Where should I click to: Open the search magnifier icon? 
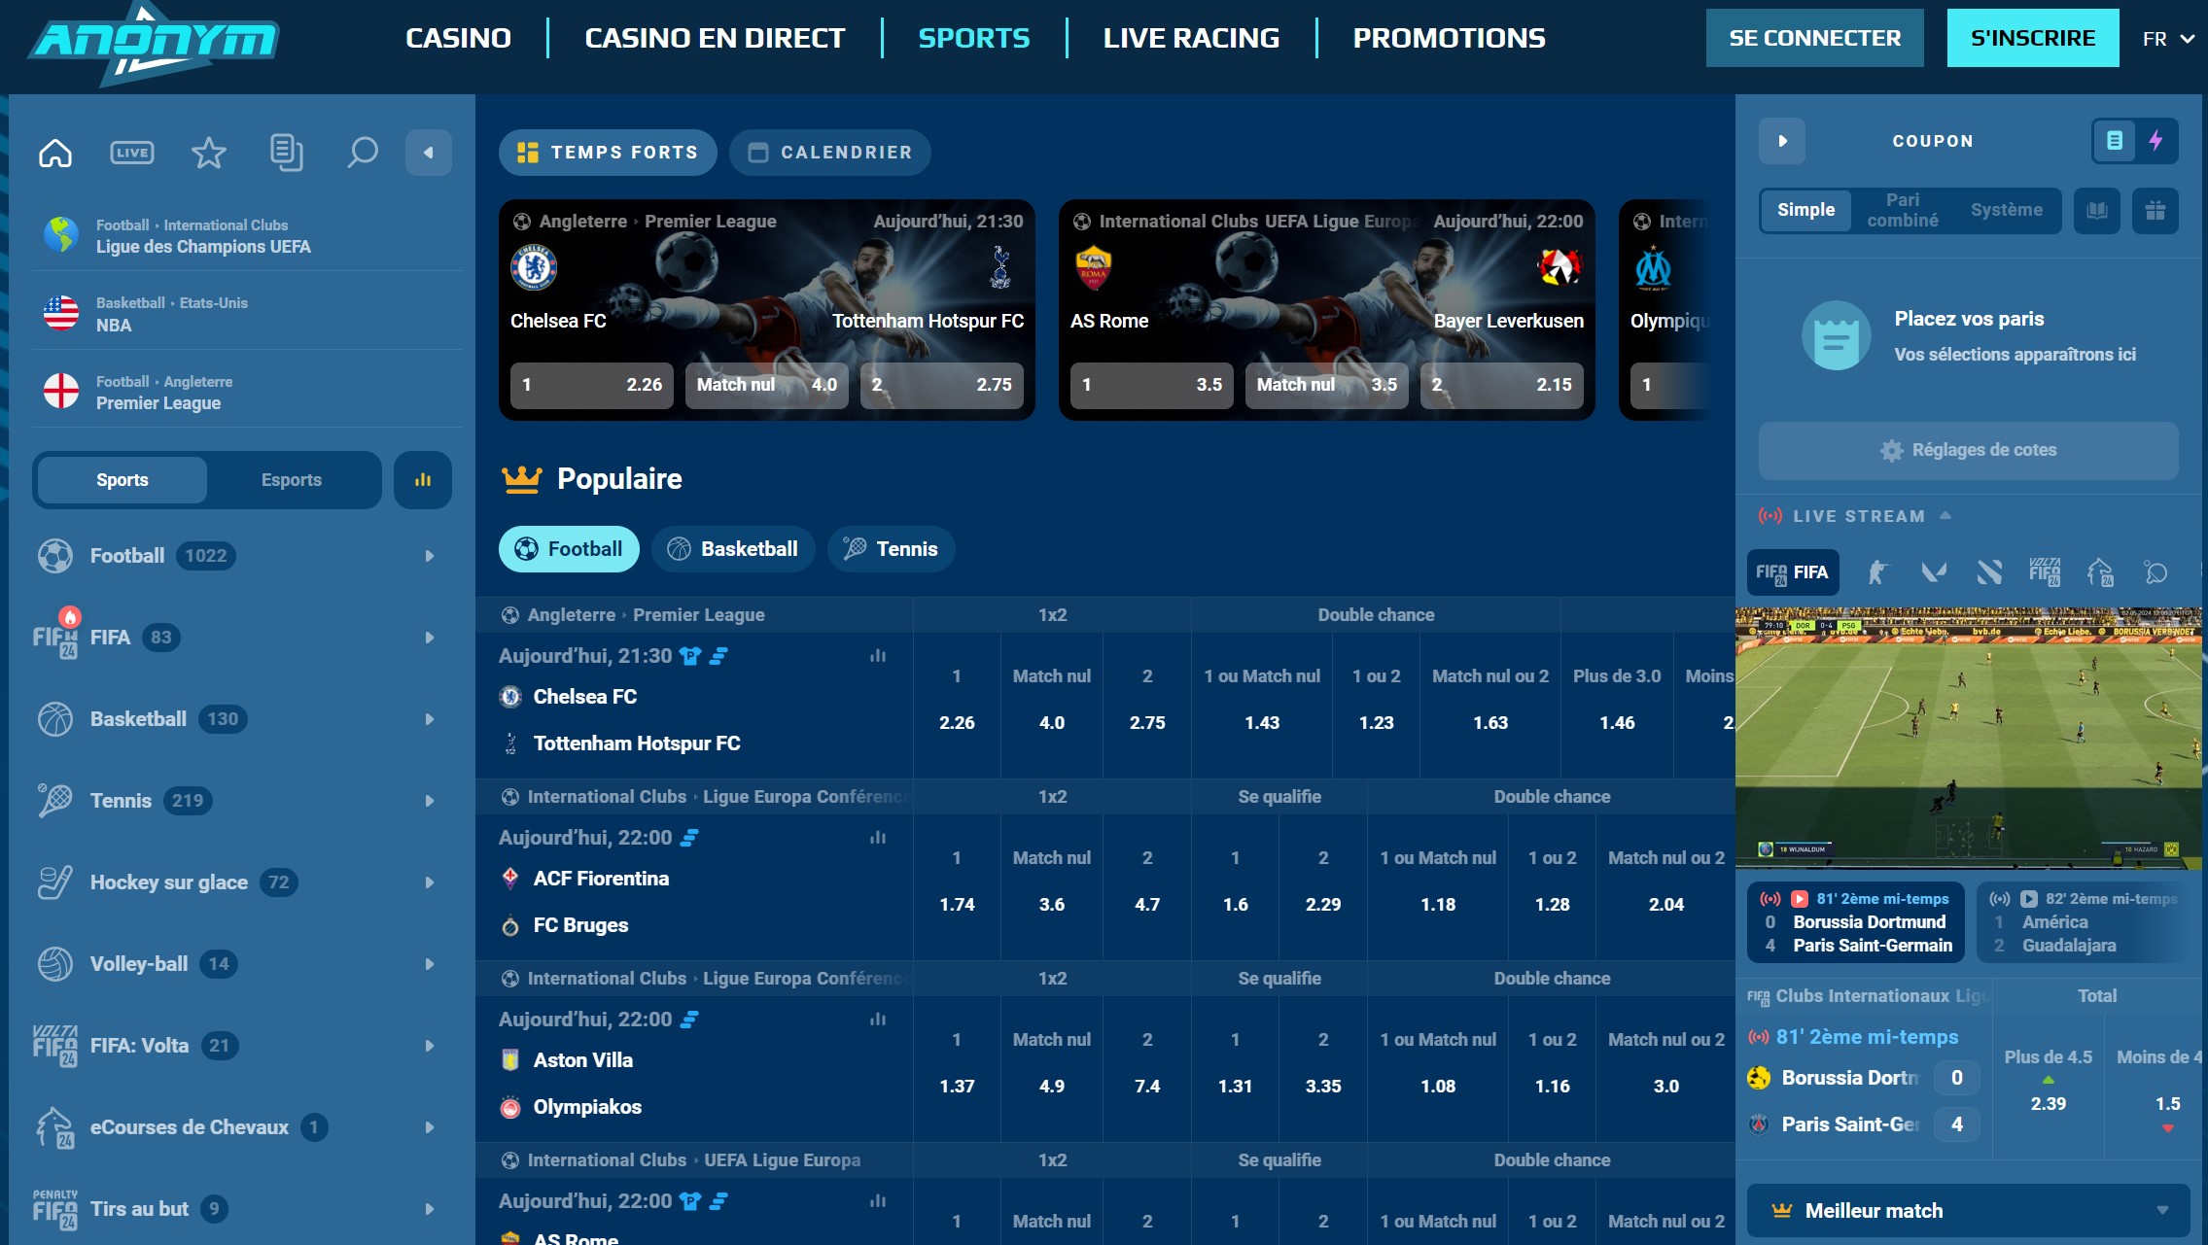tap(362, 153)
